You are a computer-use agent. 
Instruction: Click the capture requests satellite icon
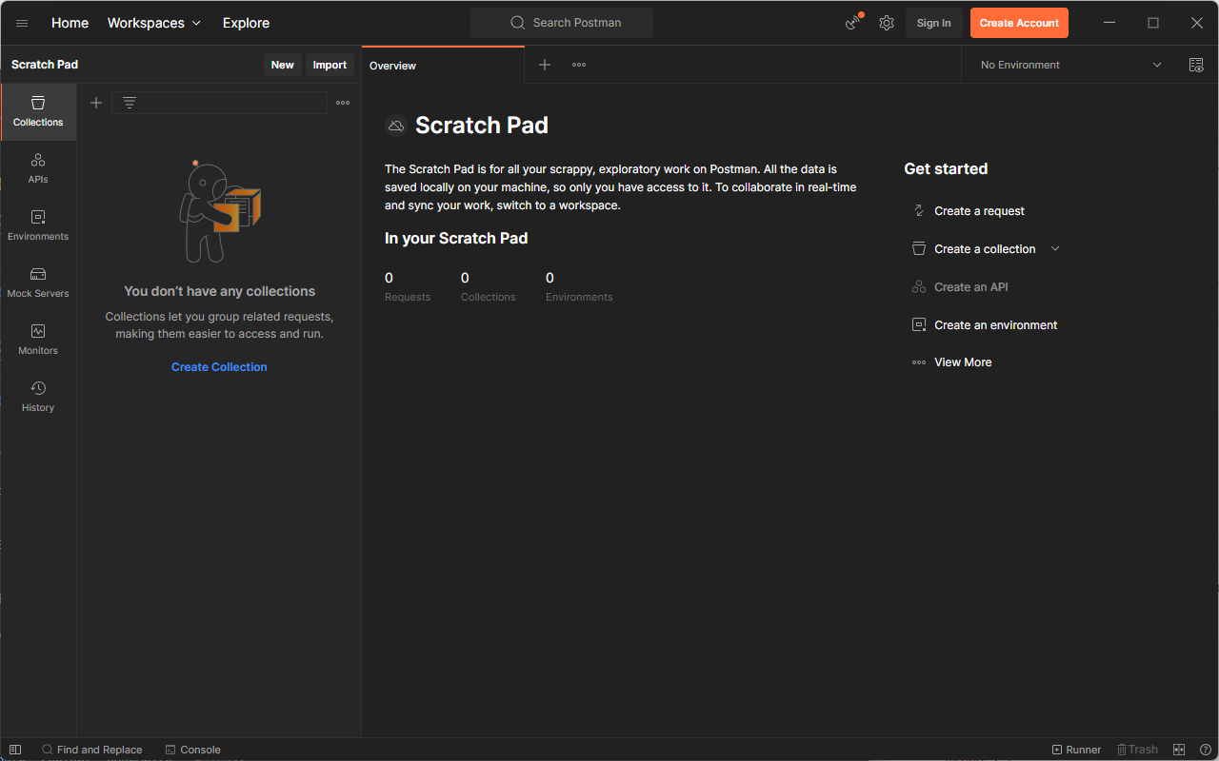[853, 23]
